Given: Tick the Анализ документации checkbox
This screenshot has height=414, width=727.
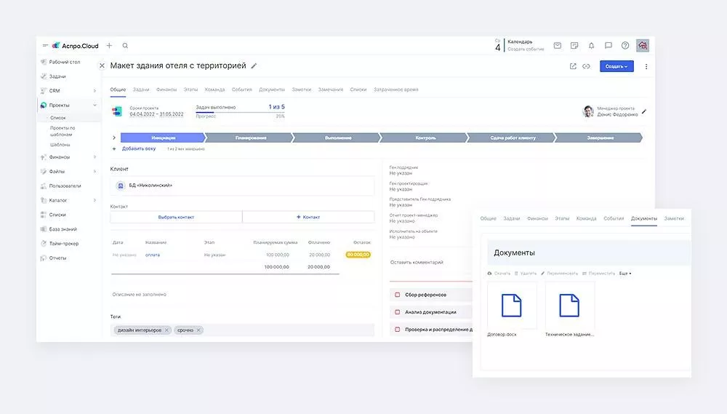Looking at the screenshot, I should click(397, 312).
